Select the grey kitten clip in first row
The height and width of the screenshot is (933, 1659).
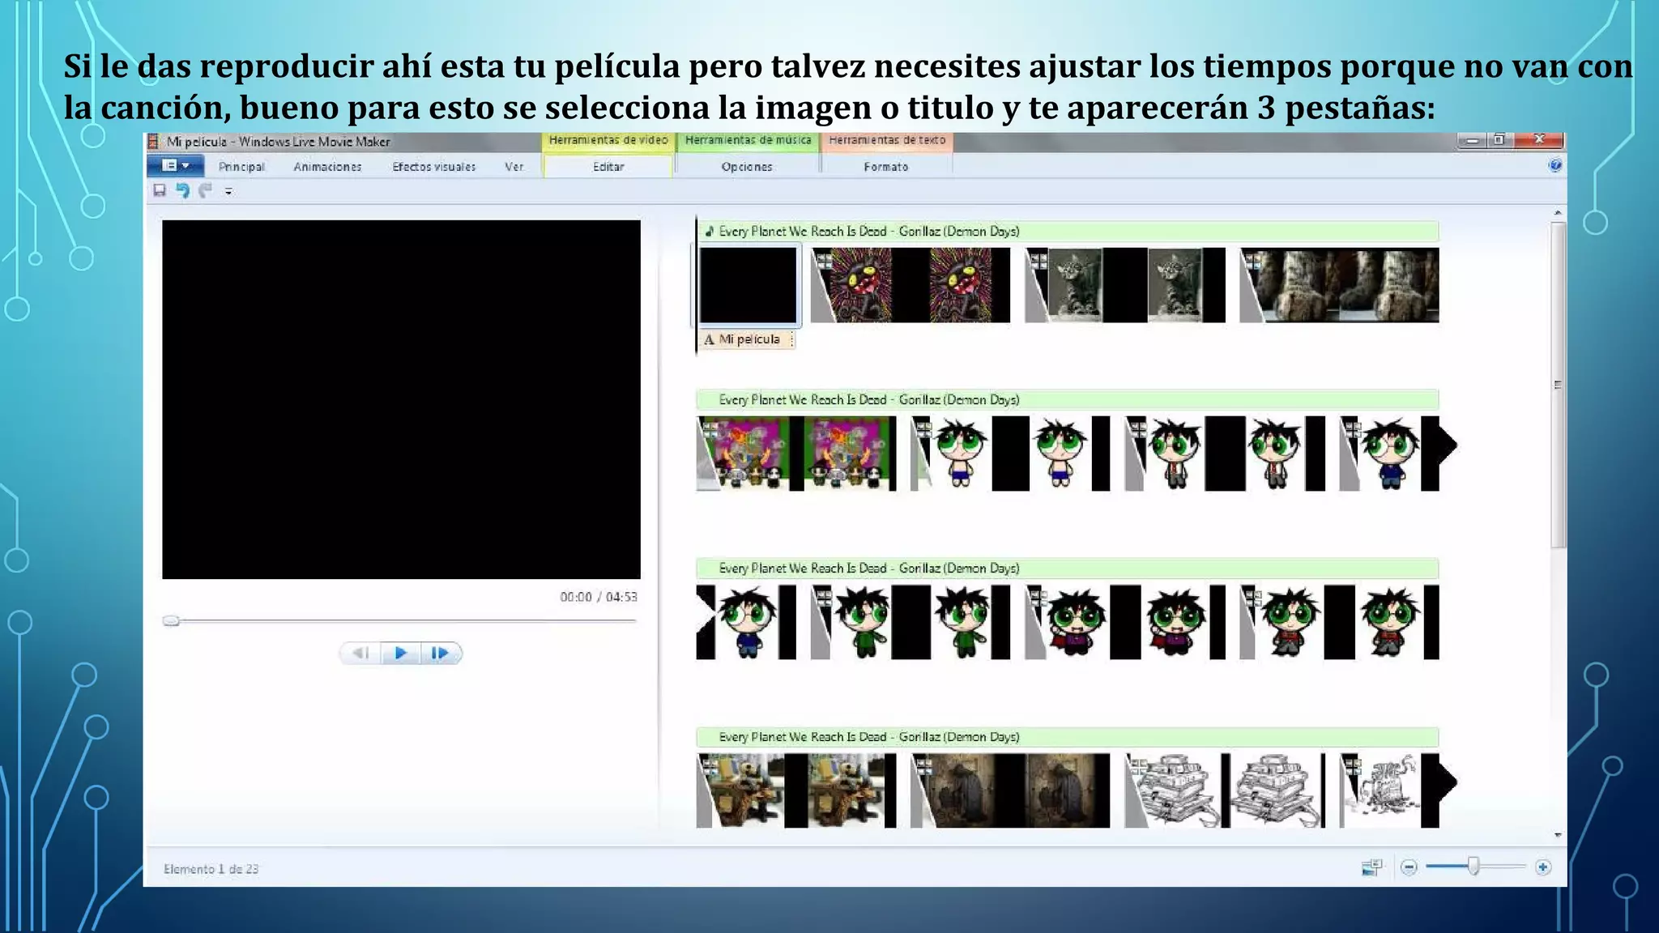point(1124,285)
